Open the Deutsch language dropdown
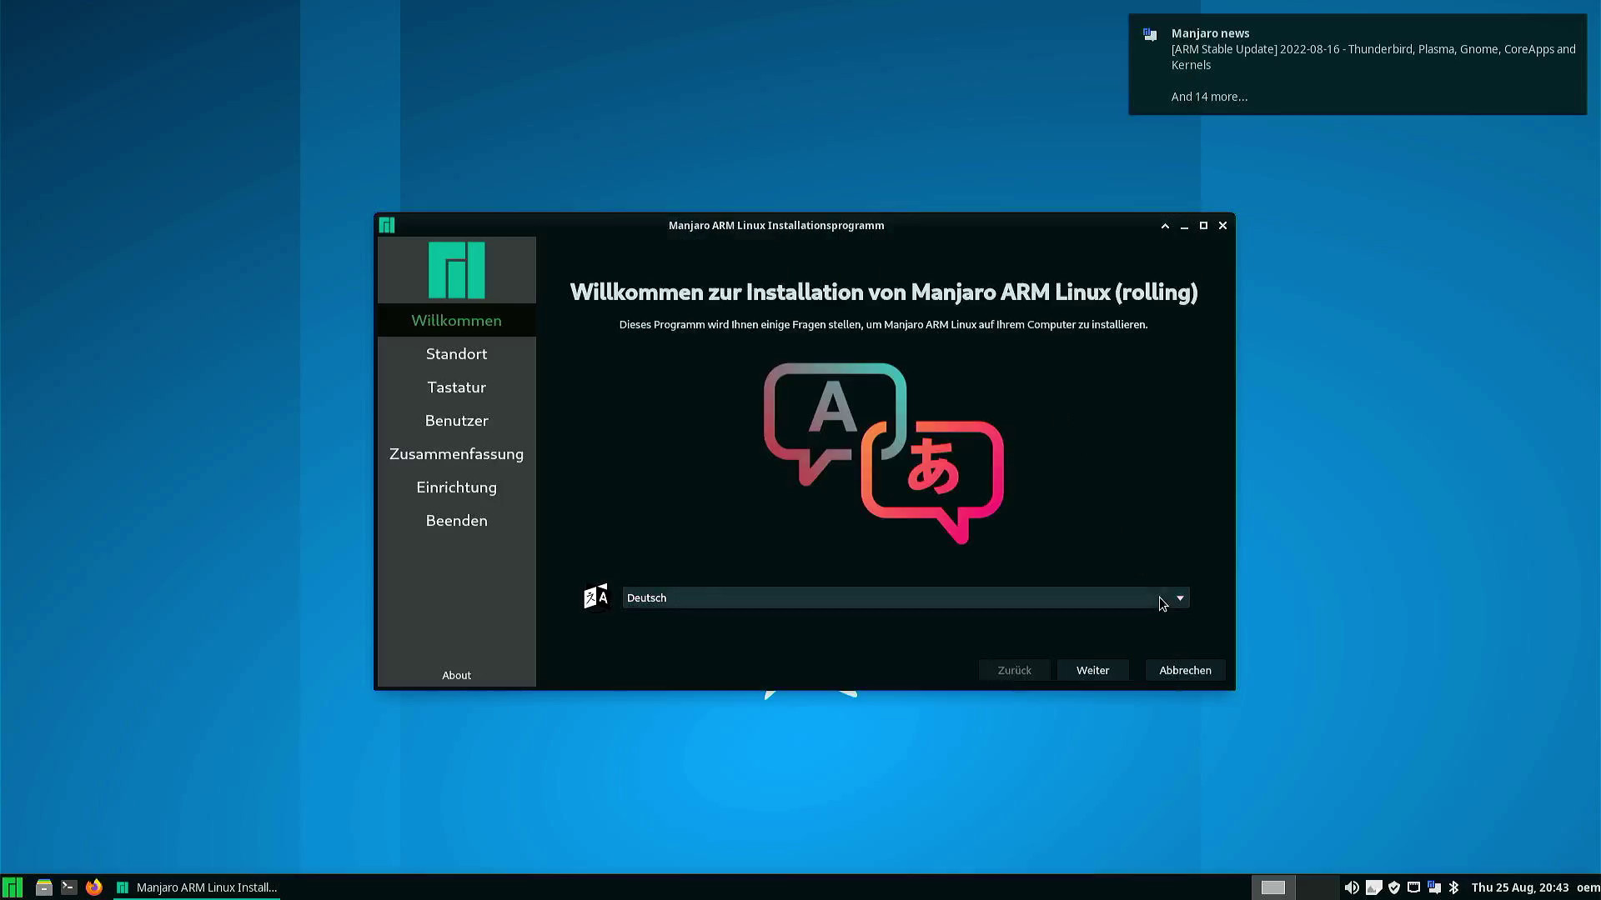The width and height of the screenshot is (1601, 900). pyautogui.click(x=906, y=597)
